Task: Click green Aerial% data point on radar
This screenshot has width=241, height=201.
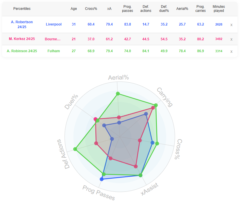Action: 118,93
